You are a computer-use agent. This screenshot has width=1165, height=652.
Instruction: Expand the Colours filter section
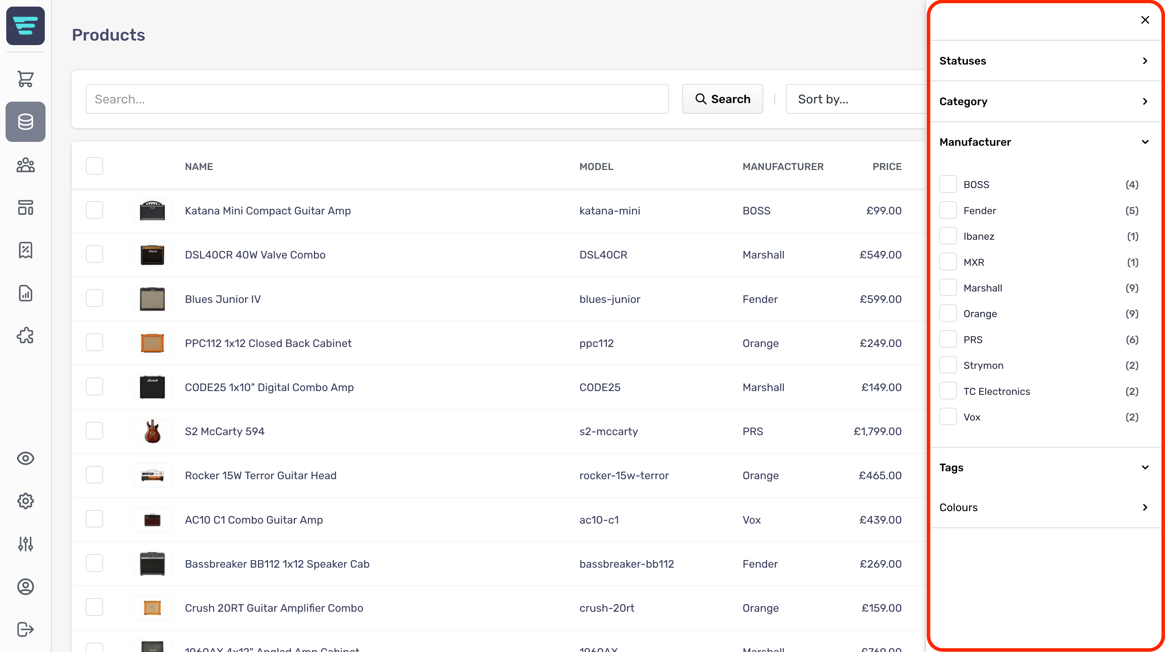click(1045, 507)
